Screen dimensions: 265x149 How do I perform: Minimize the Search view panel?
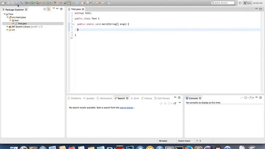(x=175, y=97)
